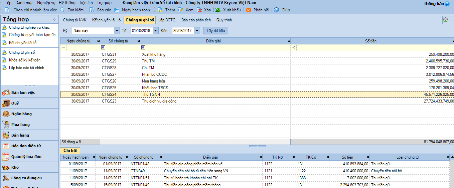Screen dimensions: 454x188
Task: Open the settings gear dropdown
Action: coord(447,20)
